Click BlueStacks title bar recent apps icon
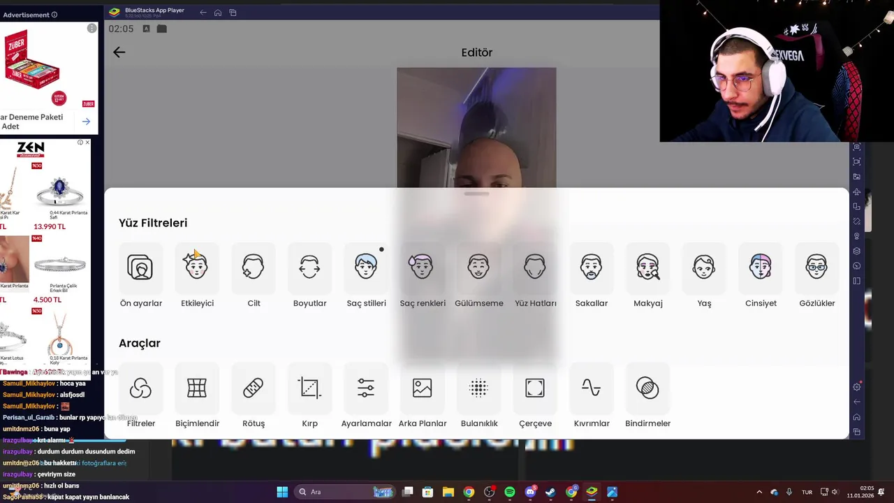This screenshot has width=894, height=503. click(233, 13)
